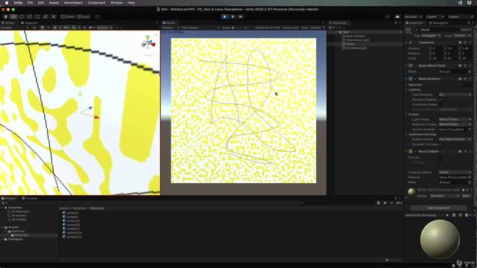The width and height of the screenshot is (477, 268).
Task: Open the Free Aspect dropdown
Action: click(x=200, y=28)
